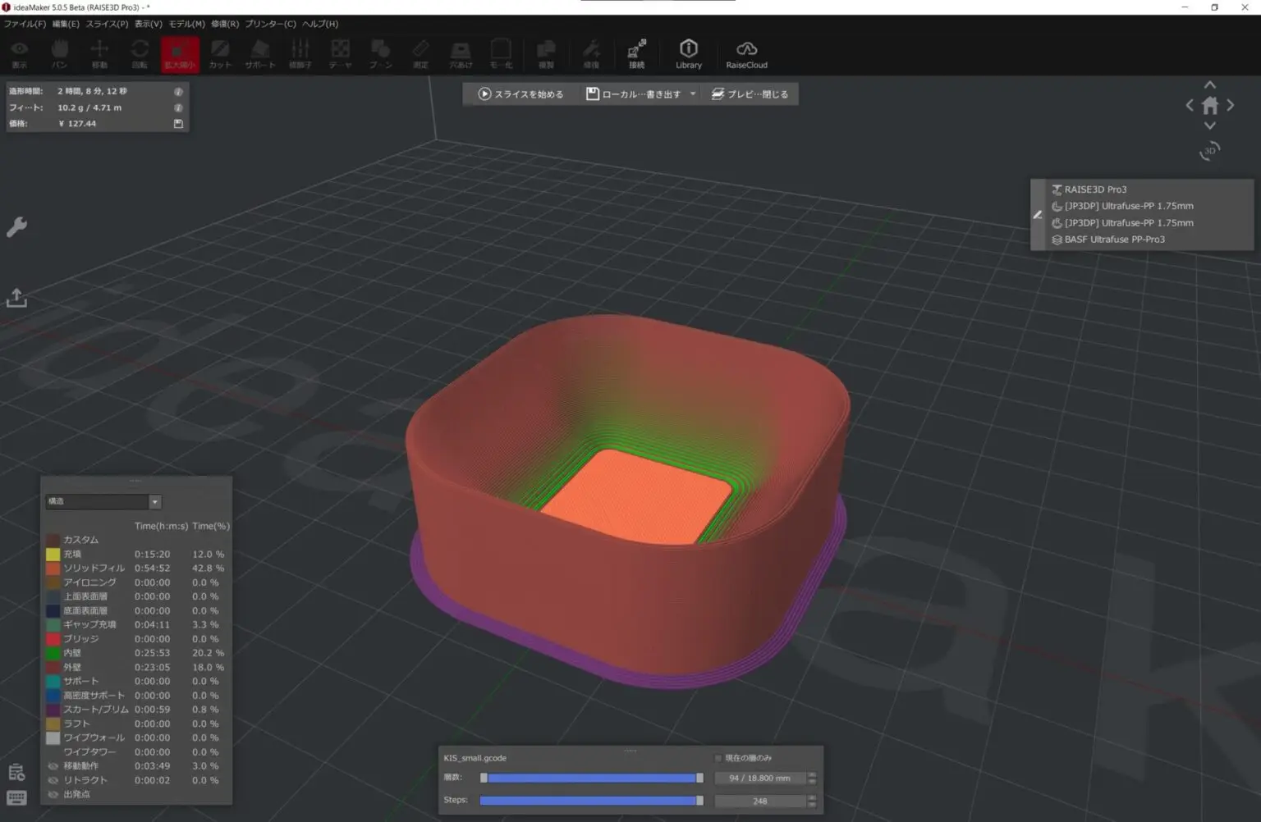Open the wrench settings icon on left
This screenshot has width=1261, height=822.
(x=16, y=227)
